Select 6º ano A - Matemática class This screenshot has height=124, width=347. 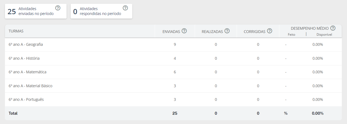(27, 72)
